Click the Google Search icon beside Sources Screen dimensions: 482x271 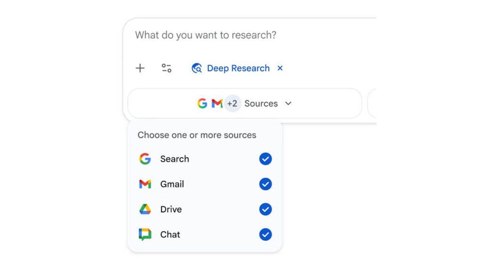tap(203, 104)
